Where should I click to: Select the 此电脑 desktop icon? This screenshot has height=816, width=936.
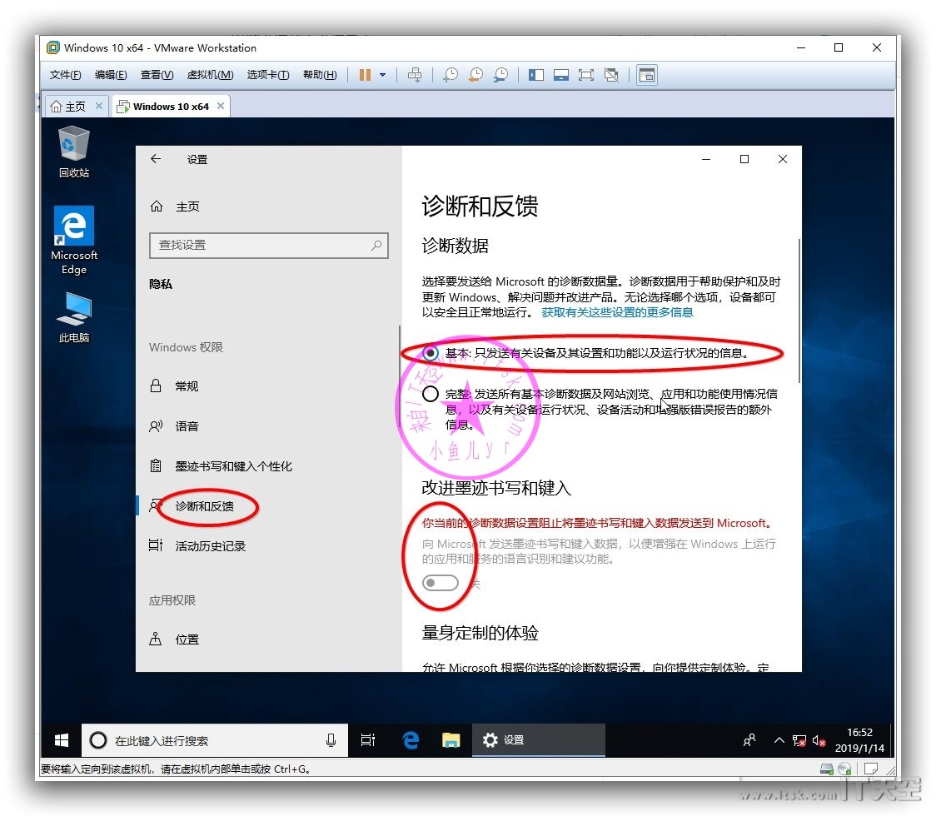pos(74,317)
